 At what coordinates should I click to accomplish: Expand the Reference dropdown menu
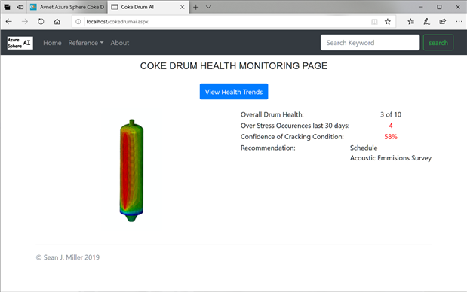pos(86,43)
